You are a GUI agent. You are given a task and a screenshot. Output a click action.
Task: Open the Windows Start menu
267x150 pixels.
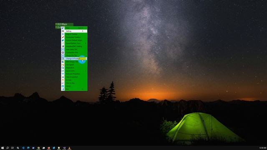[x=3, y=148]
